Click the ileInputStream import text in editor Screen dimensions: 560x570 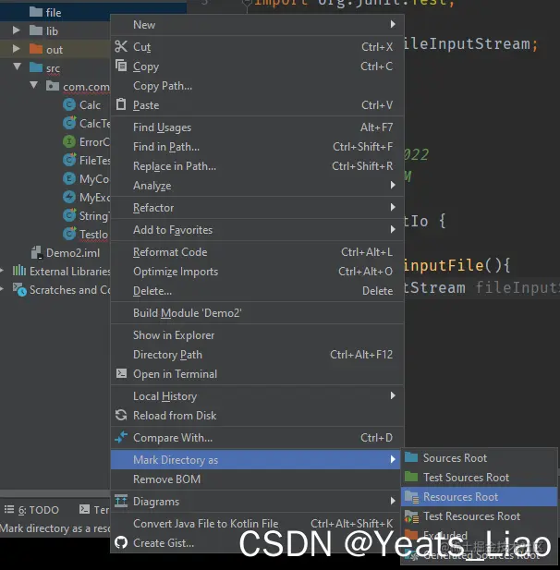click(467, 44)
